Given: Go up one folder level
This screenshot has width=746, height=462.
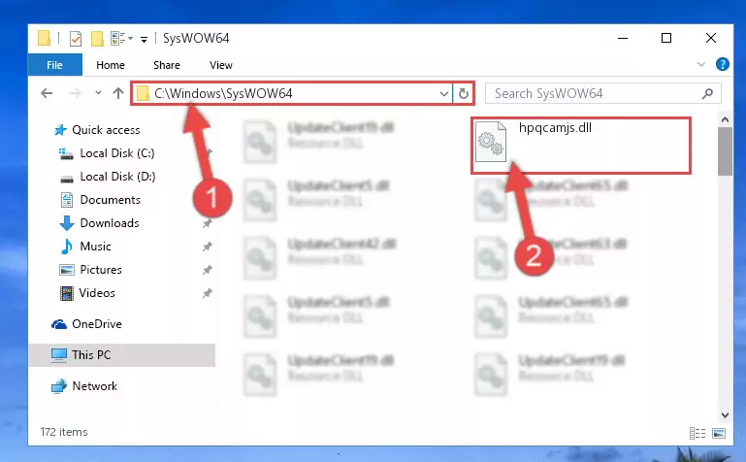Looking at the screenshot, I should coord(118,93).
